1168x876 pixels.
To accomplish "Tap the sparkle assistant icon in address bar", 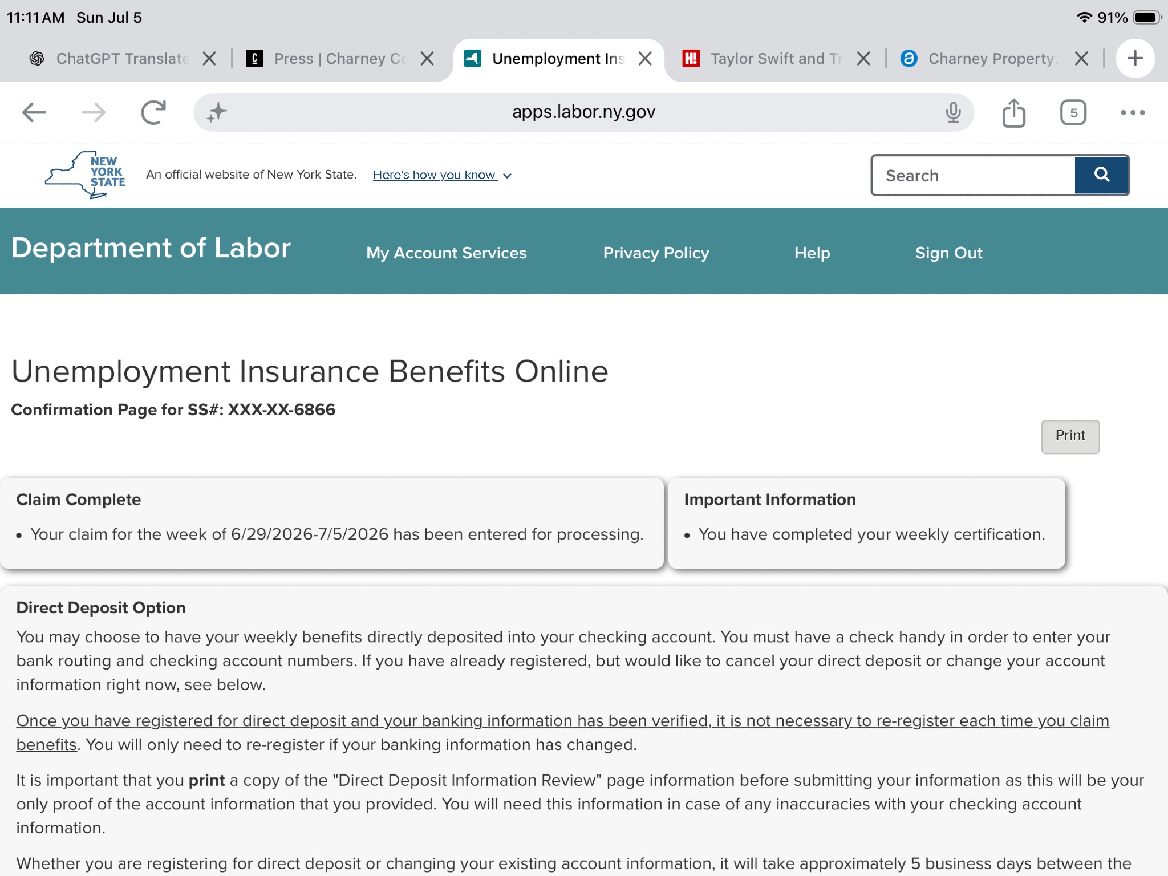I will tap(217, 112).
